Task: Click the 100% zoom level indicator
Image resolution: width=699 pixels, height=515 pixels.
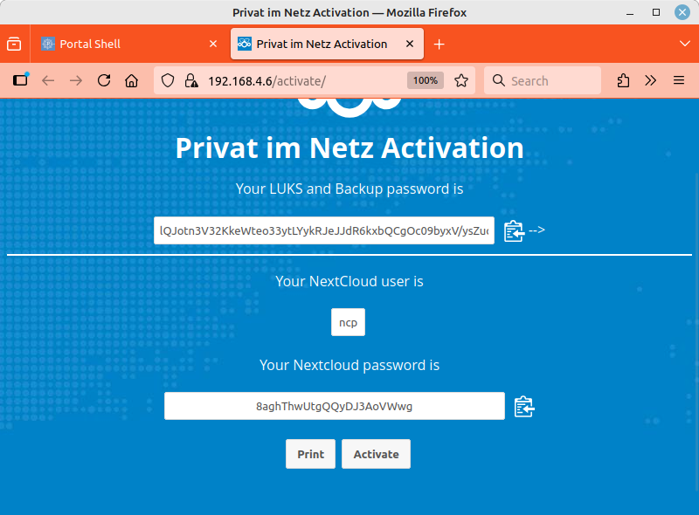Action: [x=426, y=81]
